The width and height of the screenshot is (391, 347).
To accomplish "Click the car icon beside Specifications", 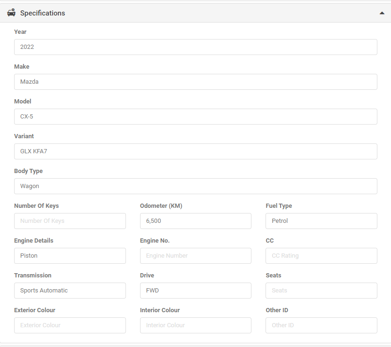I will coord(11,13).
